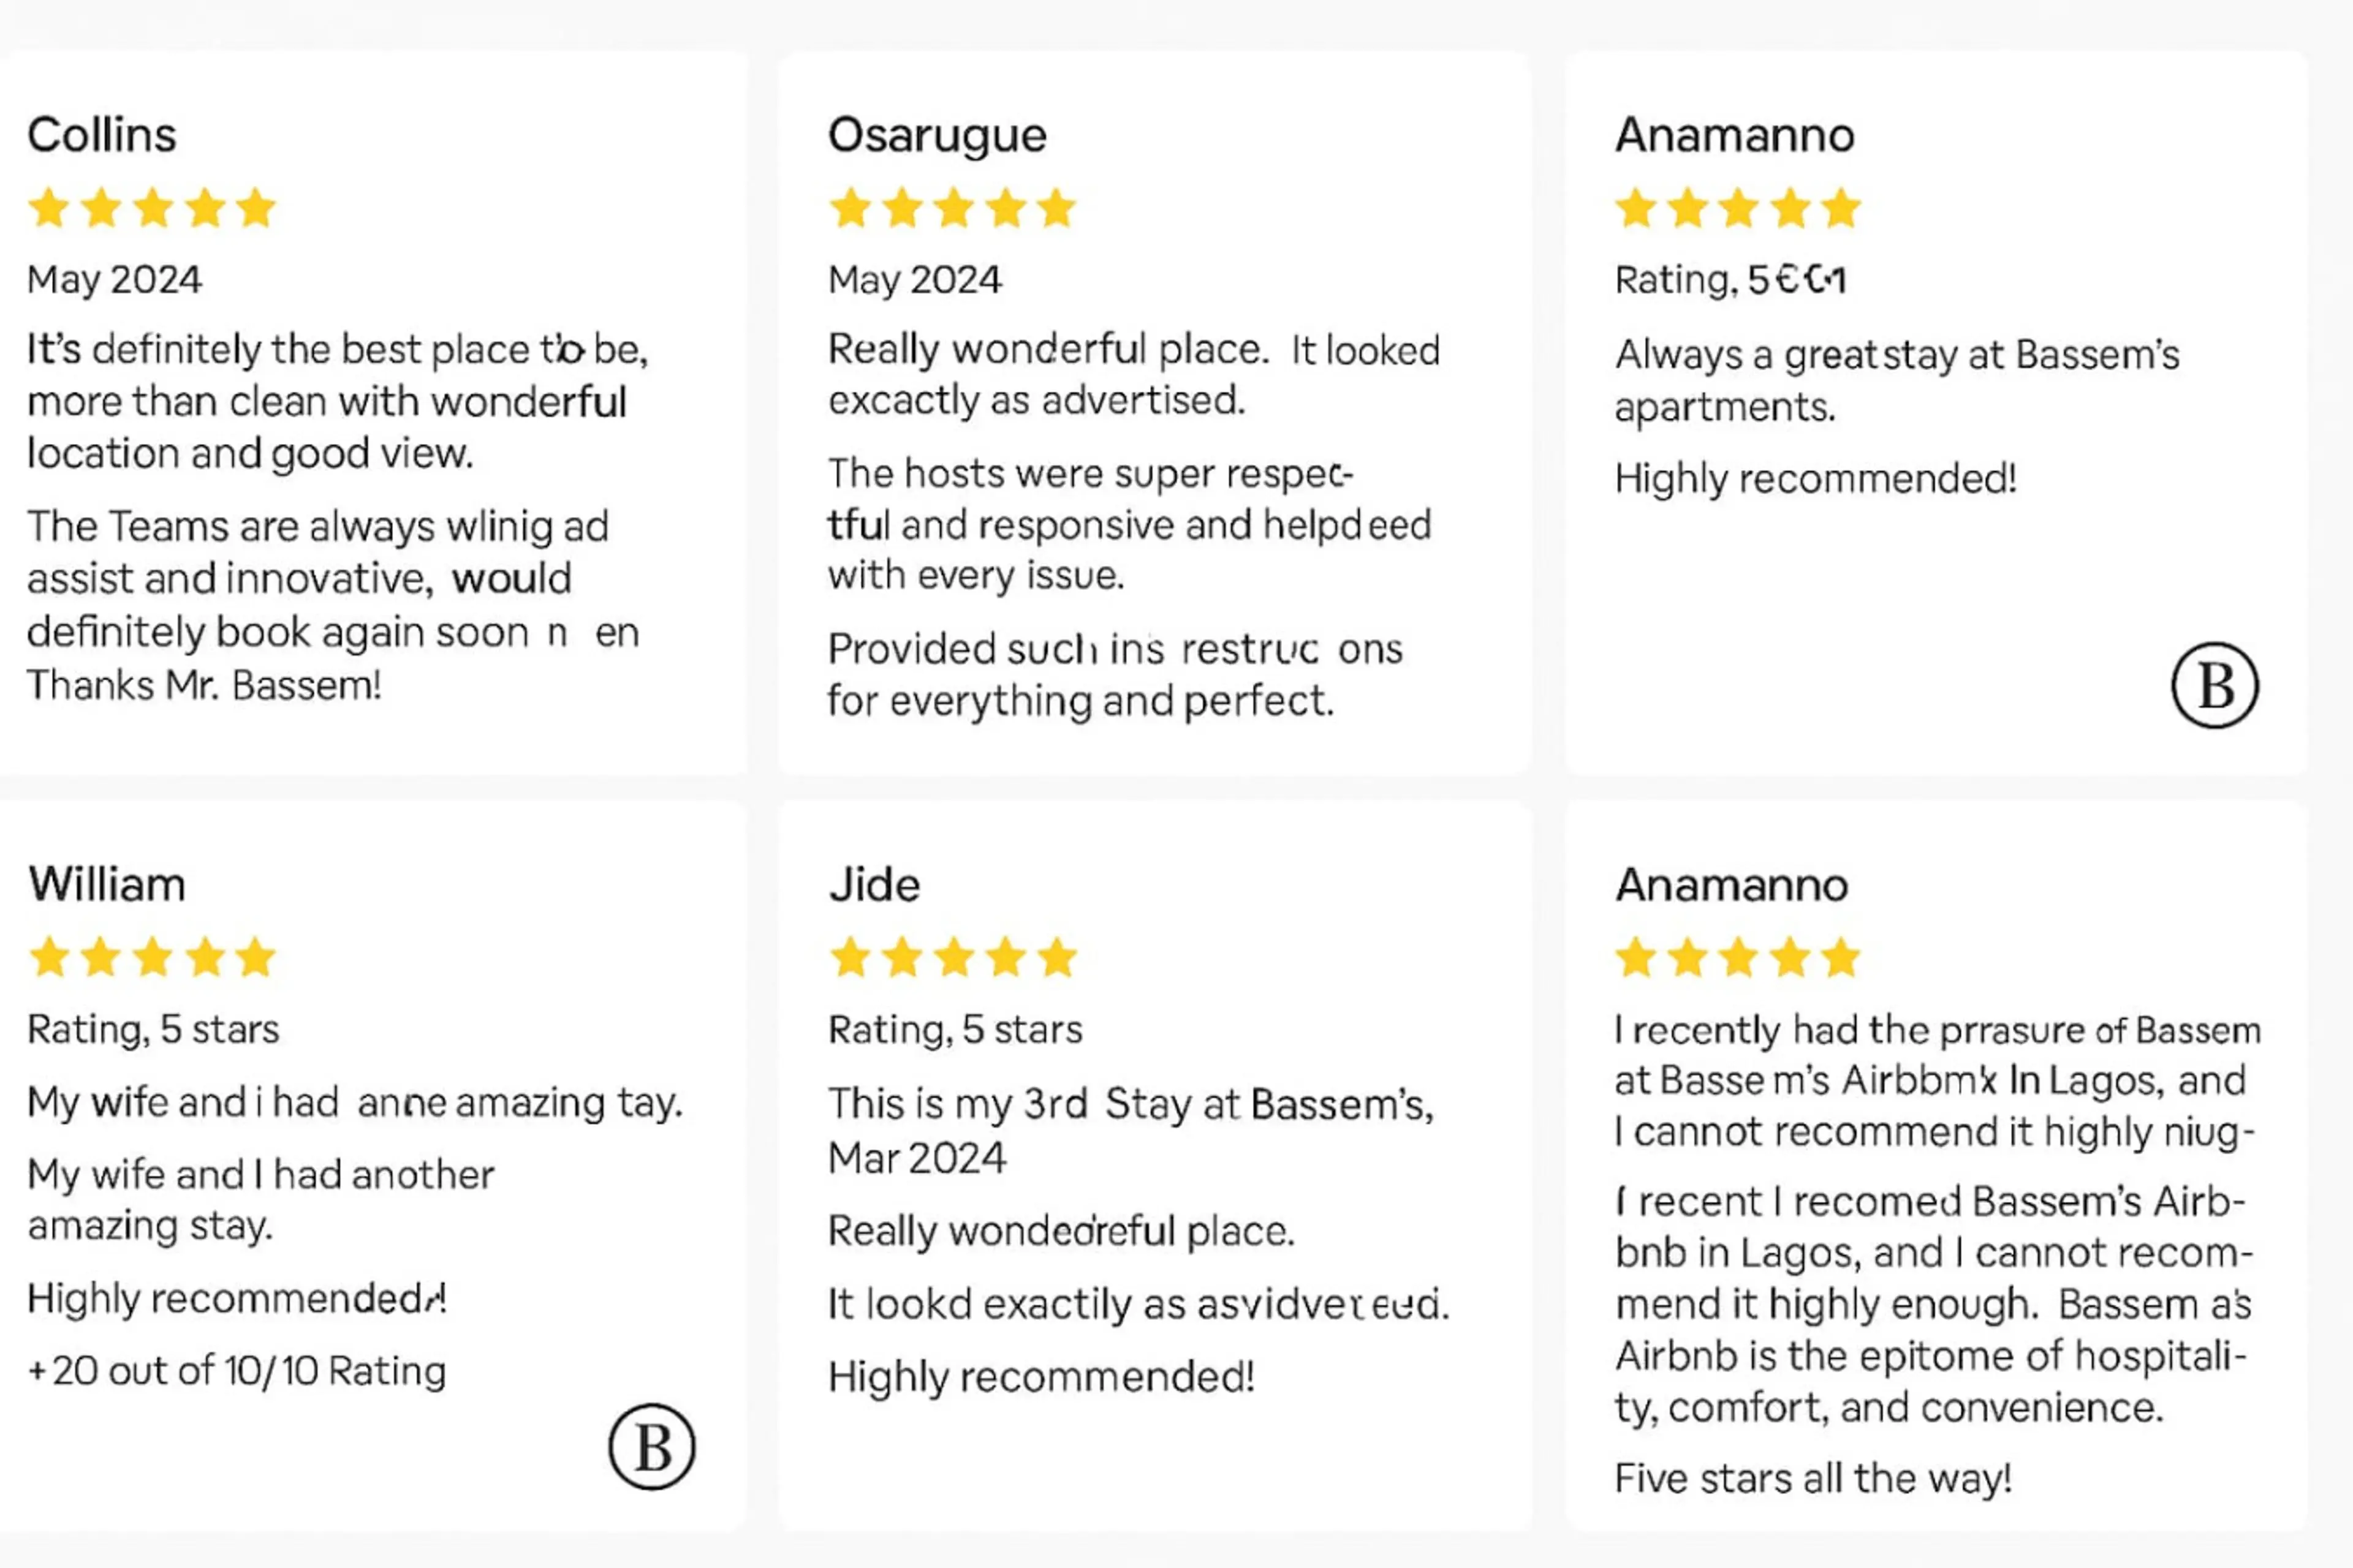Open the Collins reviewer name
This screenshot has height=1568, width=2353.
point(102,135)
